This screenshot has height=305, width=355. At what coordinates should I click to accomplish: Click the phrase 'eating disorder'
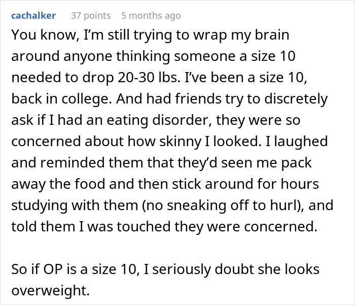(x=157, y=120)
